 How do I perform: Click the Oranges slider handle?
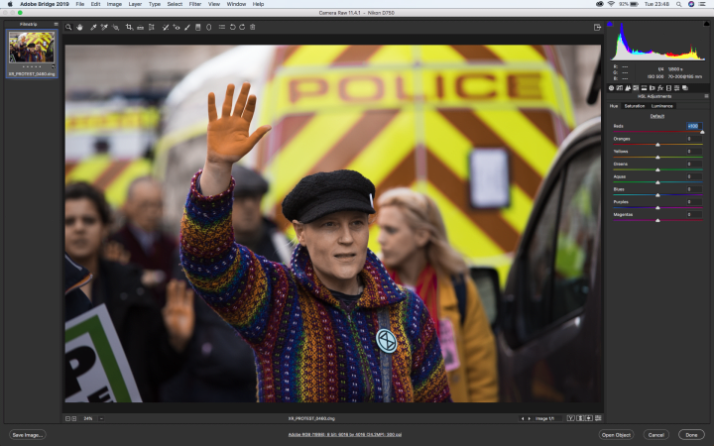(657, 145)
